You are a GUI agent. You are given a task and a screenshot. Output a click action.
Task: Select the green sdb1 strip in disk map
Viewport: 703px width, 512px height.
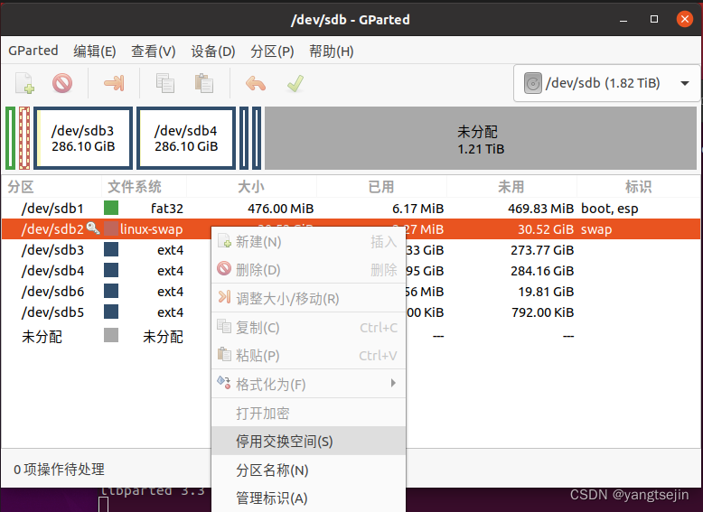point(10,138)
